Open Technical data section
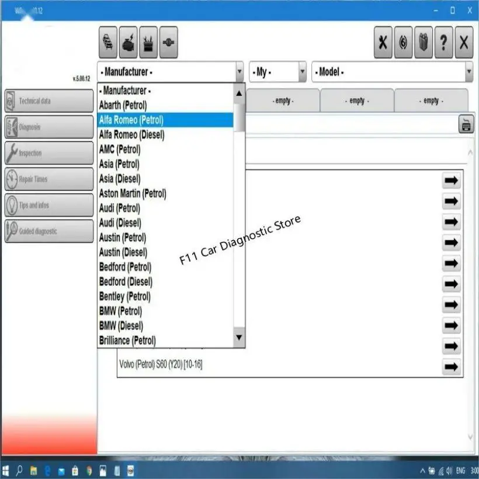Screen dimensions: 479x479 pyautogui.click(x=49, y=101)
